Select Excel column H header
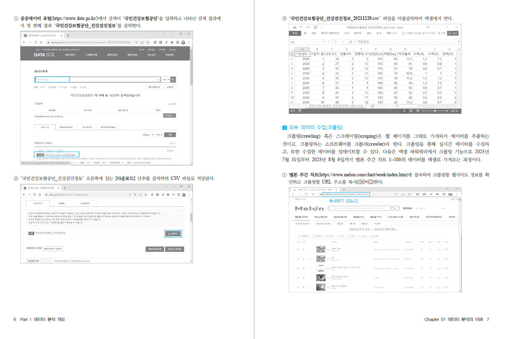Image resolution: width=510 pixels, height=339 pixels. pyautogui.click(x=405, y=49)
